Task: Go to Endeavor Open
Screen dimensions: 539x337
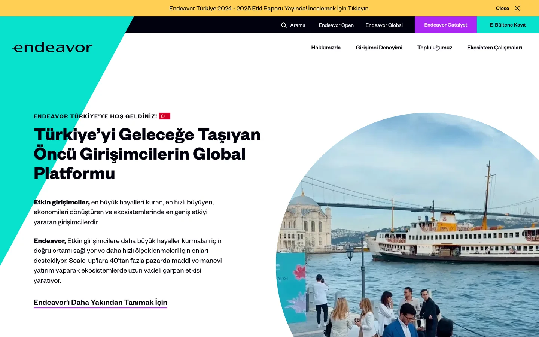Action: tap(336, 25)
